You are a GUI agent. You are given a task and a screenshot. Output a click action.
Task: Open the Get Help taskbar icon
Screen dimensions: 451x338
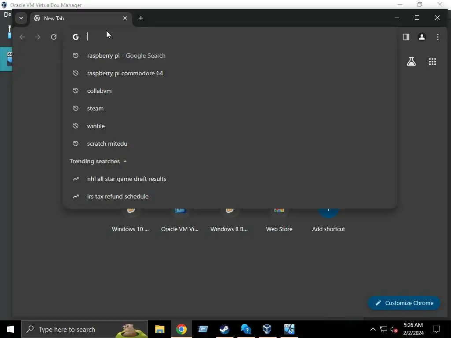coord(246,329)
